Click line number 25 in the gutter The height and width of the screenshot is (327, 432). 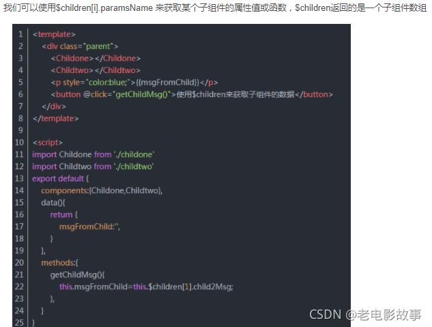pyautogui.click(x=19, y=323)
